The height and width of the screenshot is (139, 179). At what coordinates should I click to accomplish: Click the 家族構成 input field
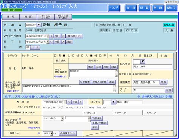click(x=146, y=82)
